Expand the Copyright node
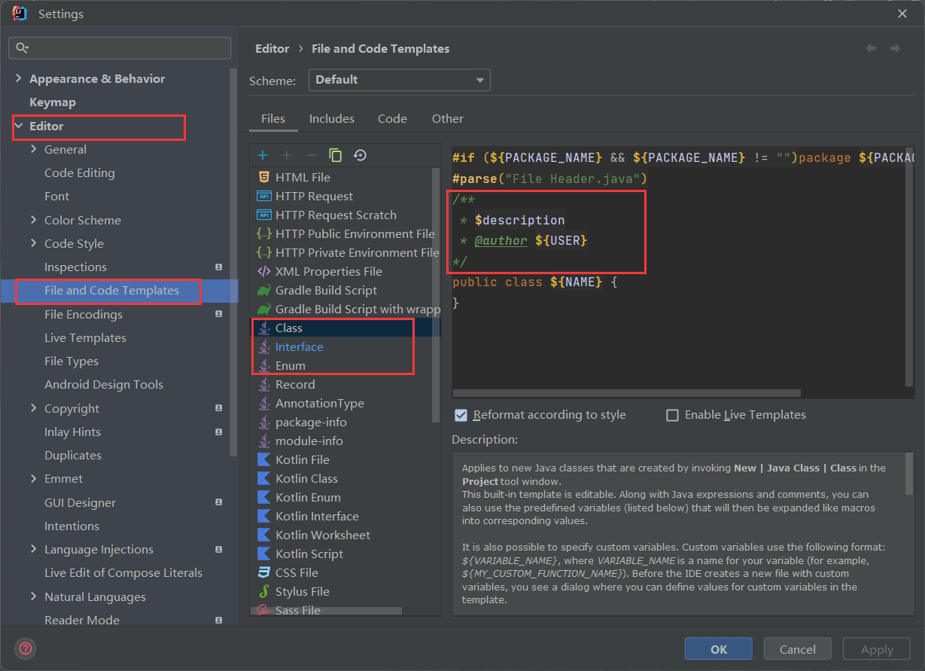925x671 pixels. pos(34,408)
